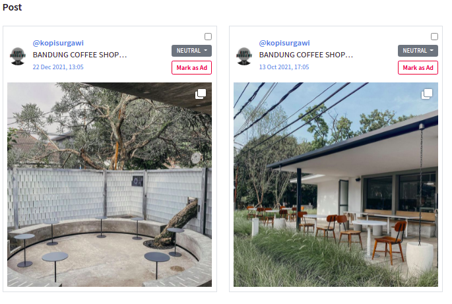Open the terrace with orange chairs photo
The width and height of the screenshot is (452, 304).
pyautogui.click(x=336, y=185)
